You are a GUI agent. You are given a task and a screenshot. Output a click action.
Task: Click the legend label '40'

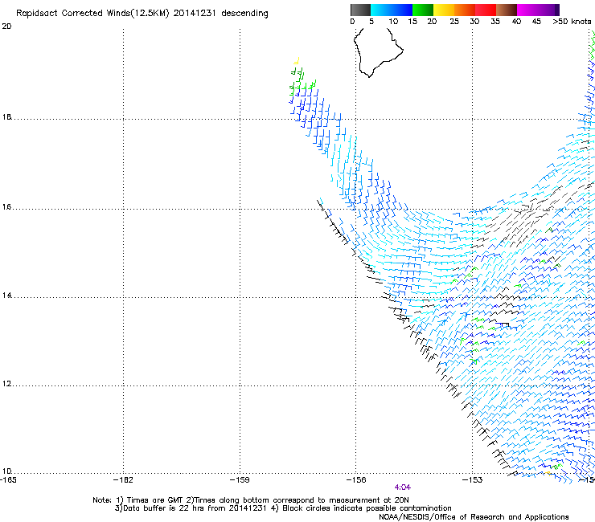tap(516, 22)
